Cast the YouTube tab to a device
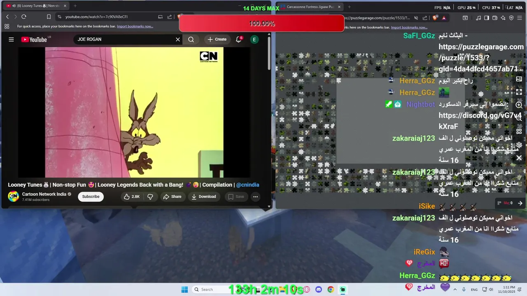This screenshot has width=527, height=296. (x=160, y=17)
